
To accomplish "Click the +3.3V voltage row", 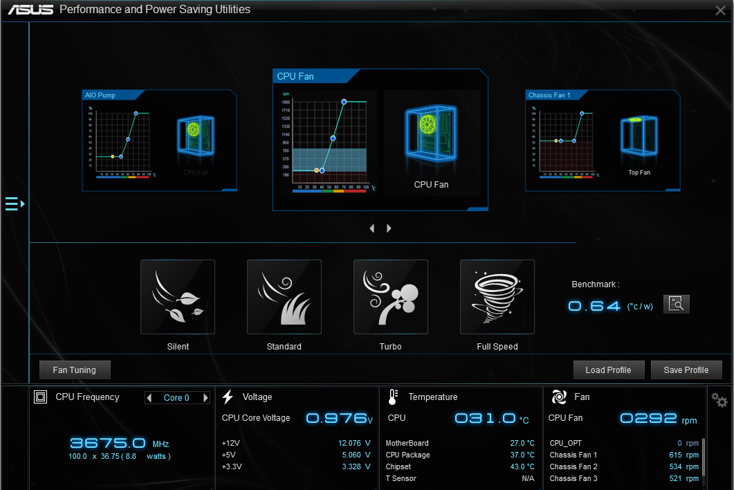I will 296,466.
